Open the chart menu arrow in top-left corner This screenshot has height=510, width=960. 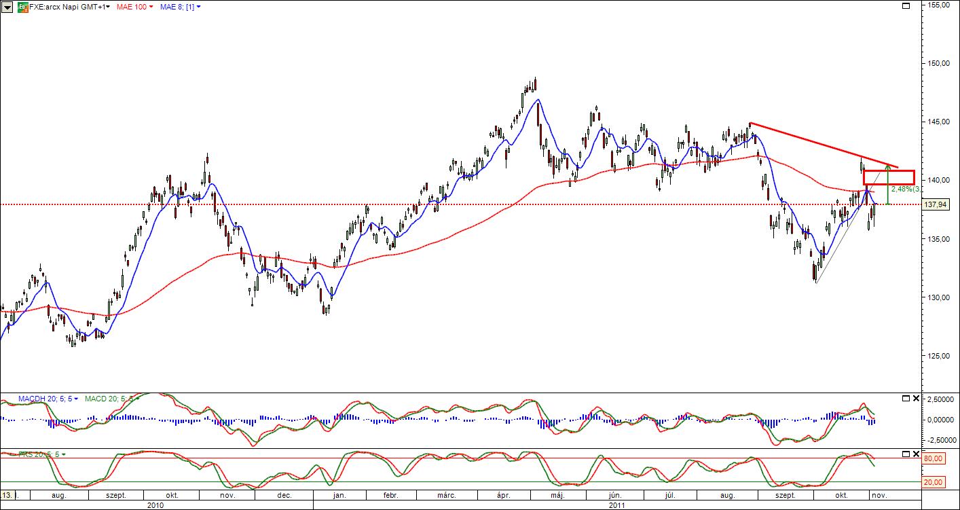pos(7,7)
